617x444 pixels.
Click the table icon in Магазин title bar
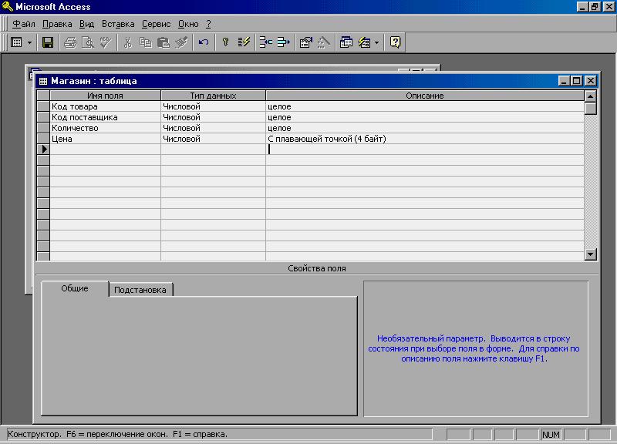(x=43, y=81)
